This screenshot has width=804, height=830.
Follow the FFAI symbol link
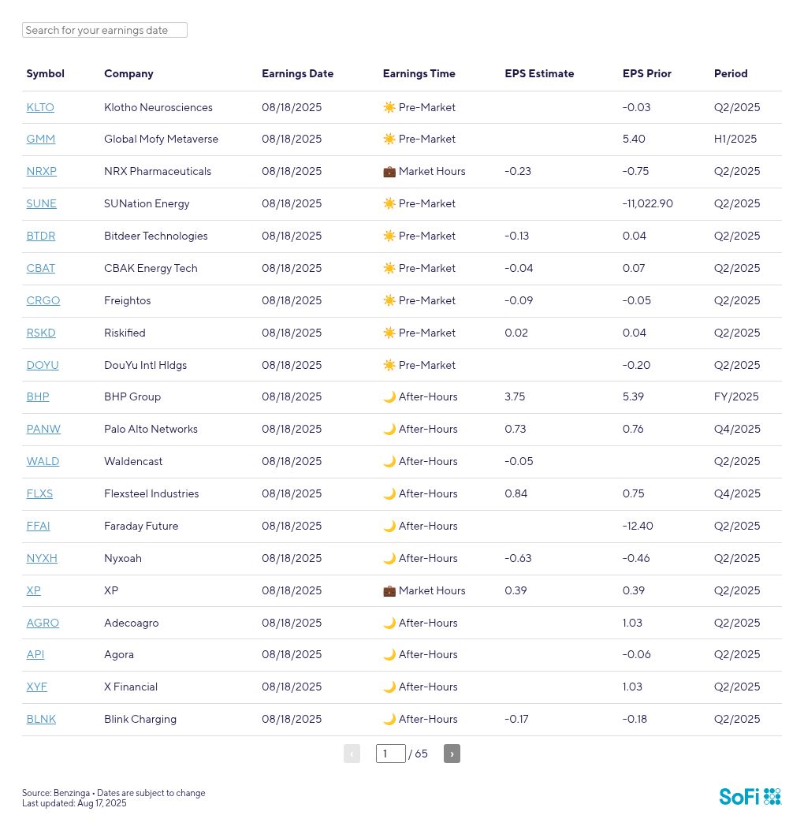38,527
